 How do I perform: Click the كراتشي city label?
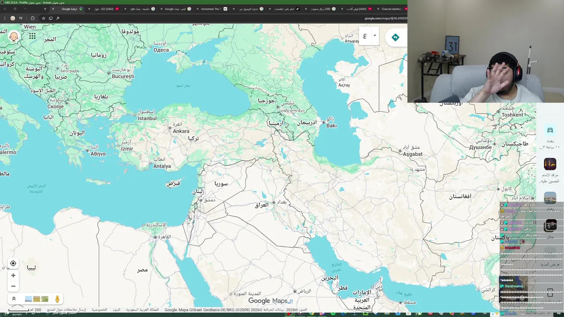point(489,290)
